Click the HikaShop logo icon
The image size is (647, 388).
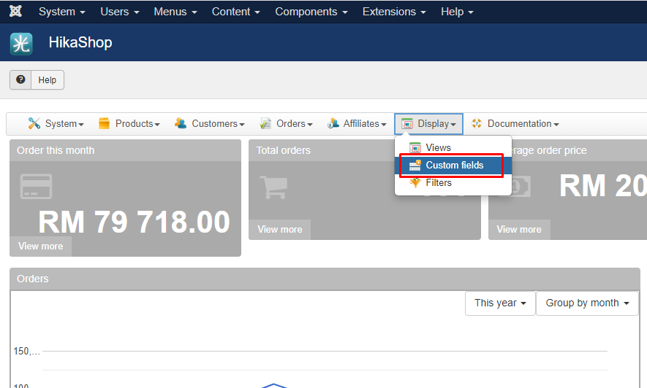(x=21, y=44)
